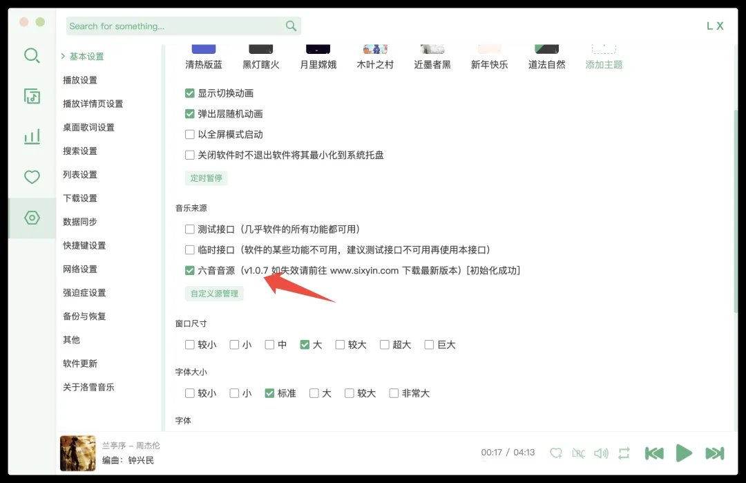Open the song list icon in sidebar

pos(32,96)
